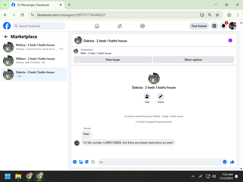Viewport: 243px width, 182px height.
Task: Open the Windows Start menu
Action: [x=8, y=176]
